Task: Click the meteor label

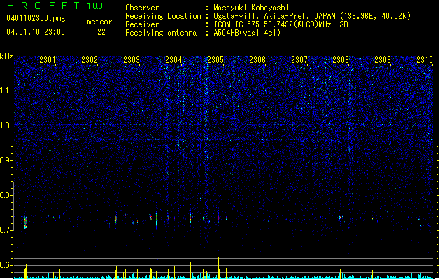Action: click(99, 22)
